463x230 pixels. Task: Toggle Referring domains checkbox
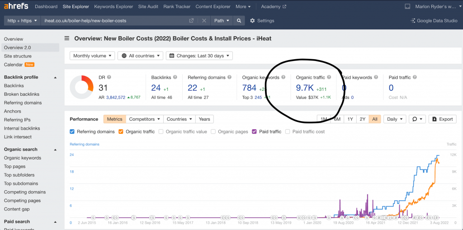(x=72, y=131)
